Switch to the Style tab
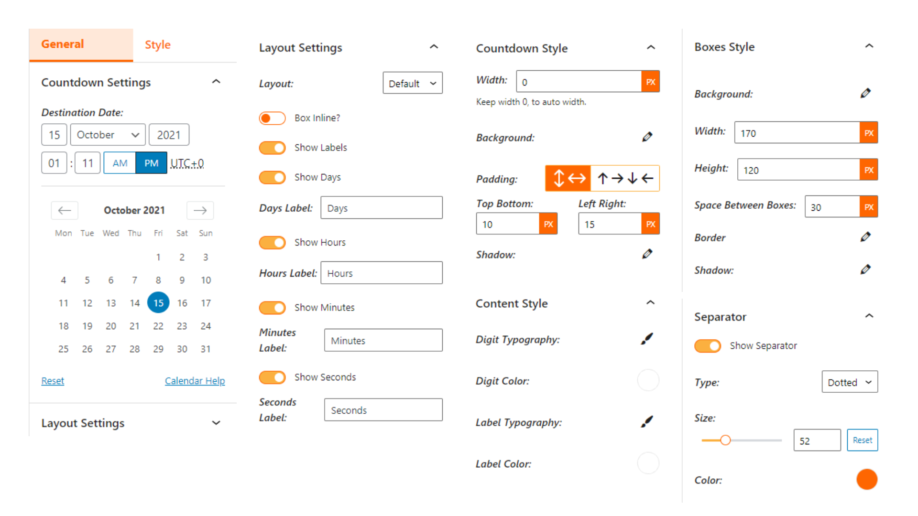 158,44
